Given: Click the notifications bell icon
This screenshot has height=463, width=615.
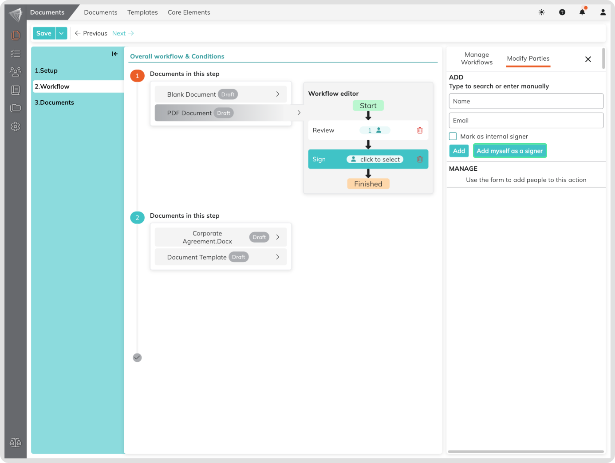Looking at the screenshot, I should point(582,12).
